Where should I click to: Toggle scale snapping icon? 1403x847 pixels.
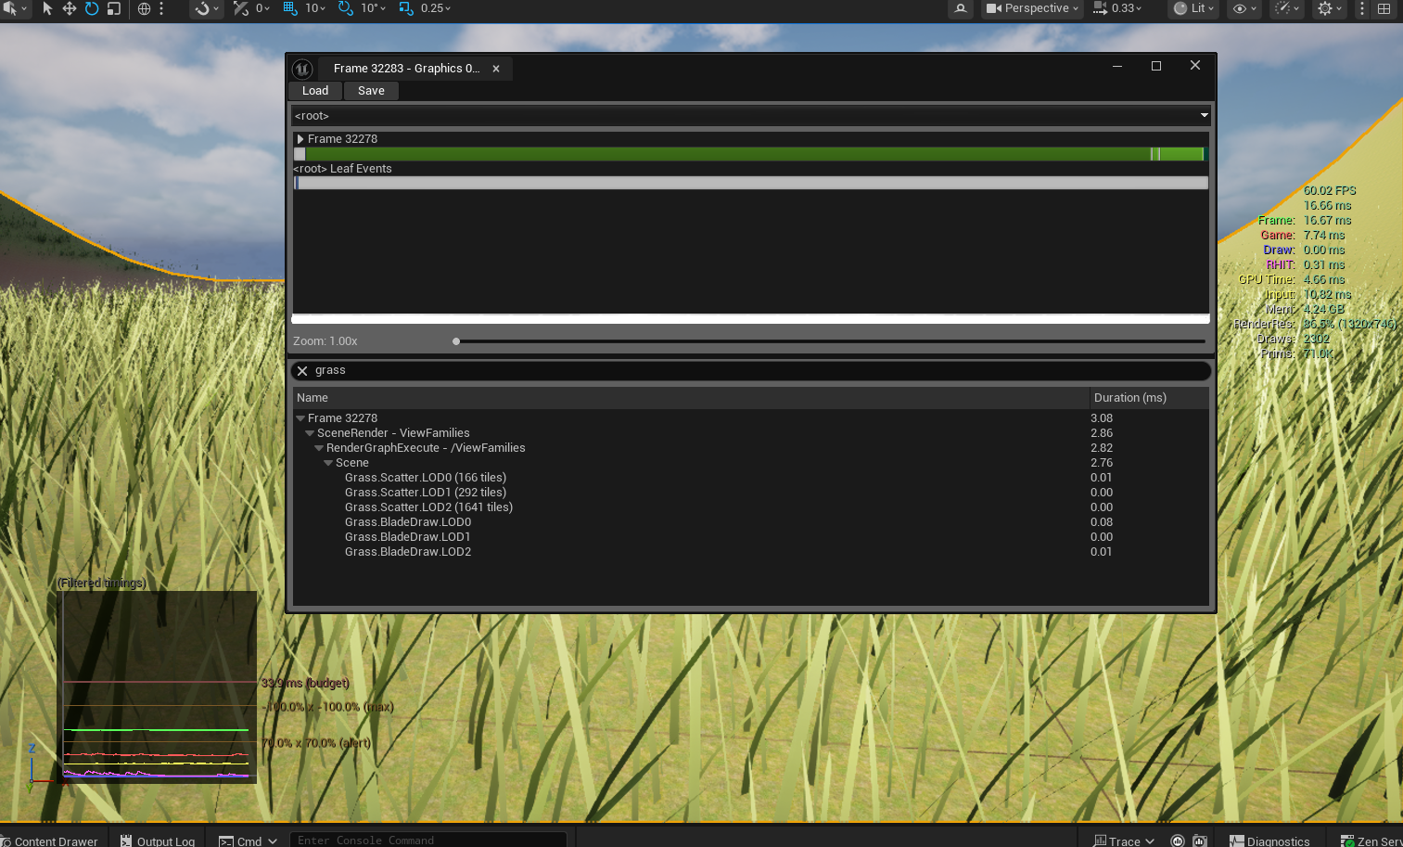tap(406, 8)
